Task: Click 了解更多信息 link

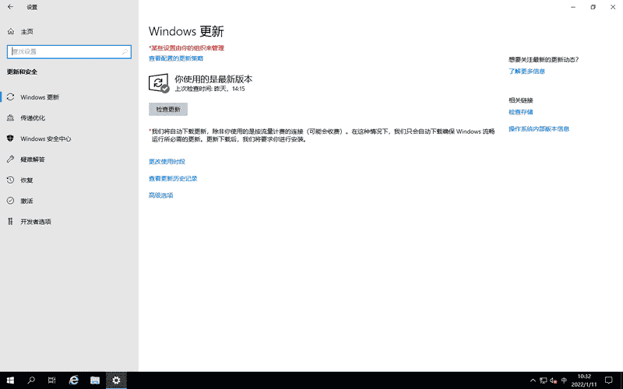Action: (x=527, y=72)
